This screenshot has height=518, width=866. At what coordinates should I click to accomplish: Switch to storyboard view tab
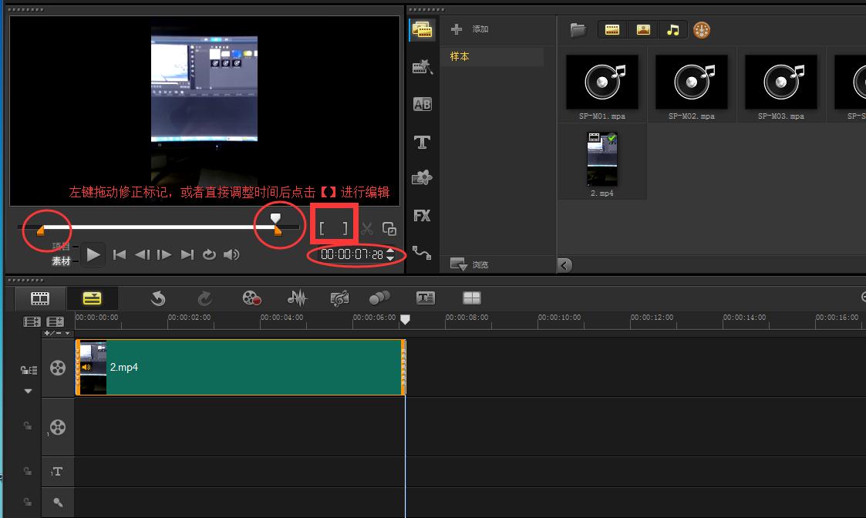40,298
